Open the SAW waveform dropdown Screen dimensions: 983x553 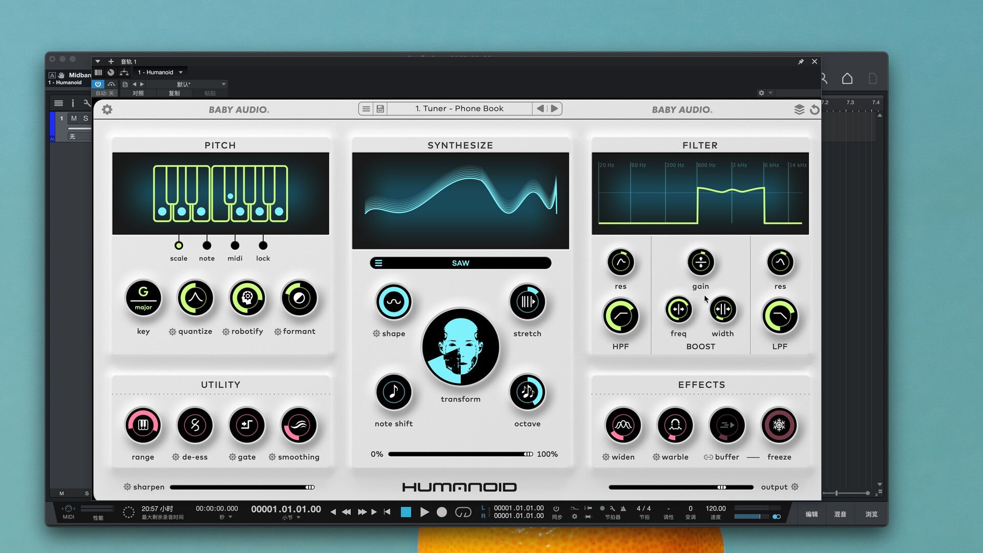(460, 263)
